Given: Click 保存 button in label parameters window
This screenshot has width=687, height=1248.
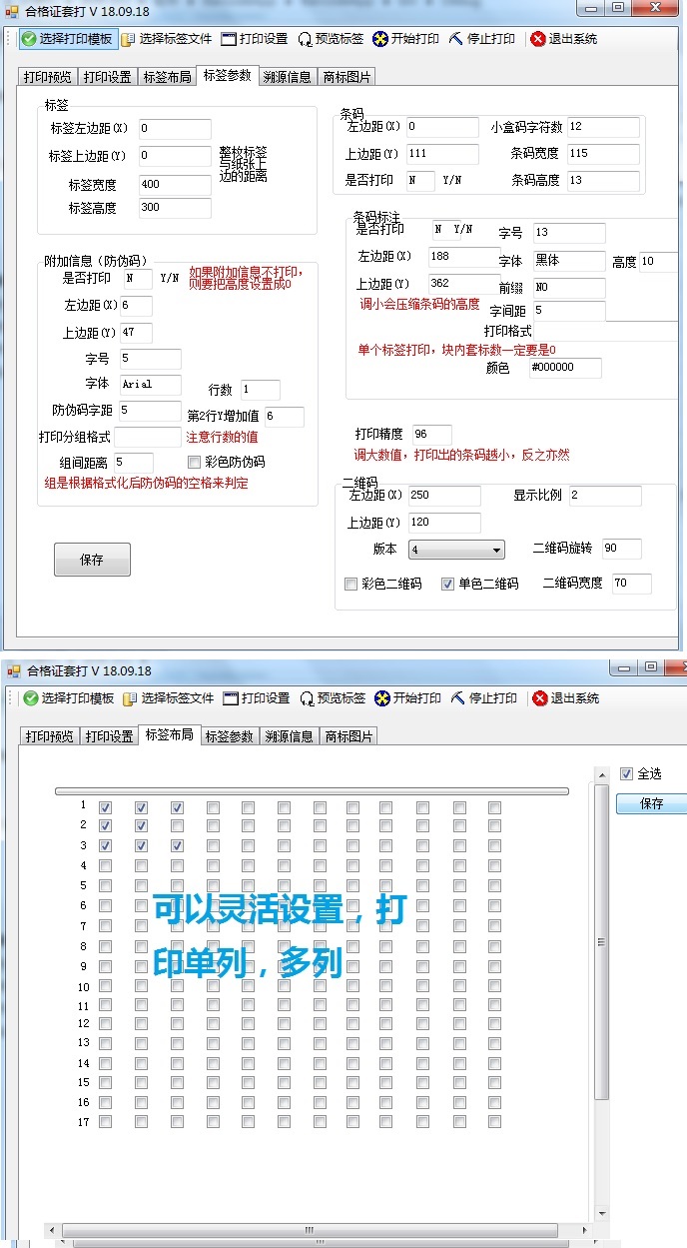Looking at the screenshot, I should click(92, 560).
